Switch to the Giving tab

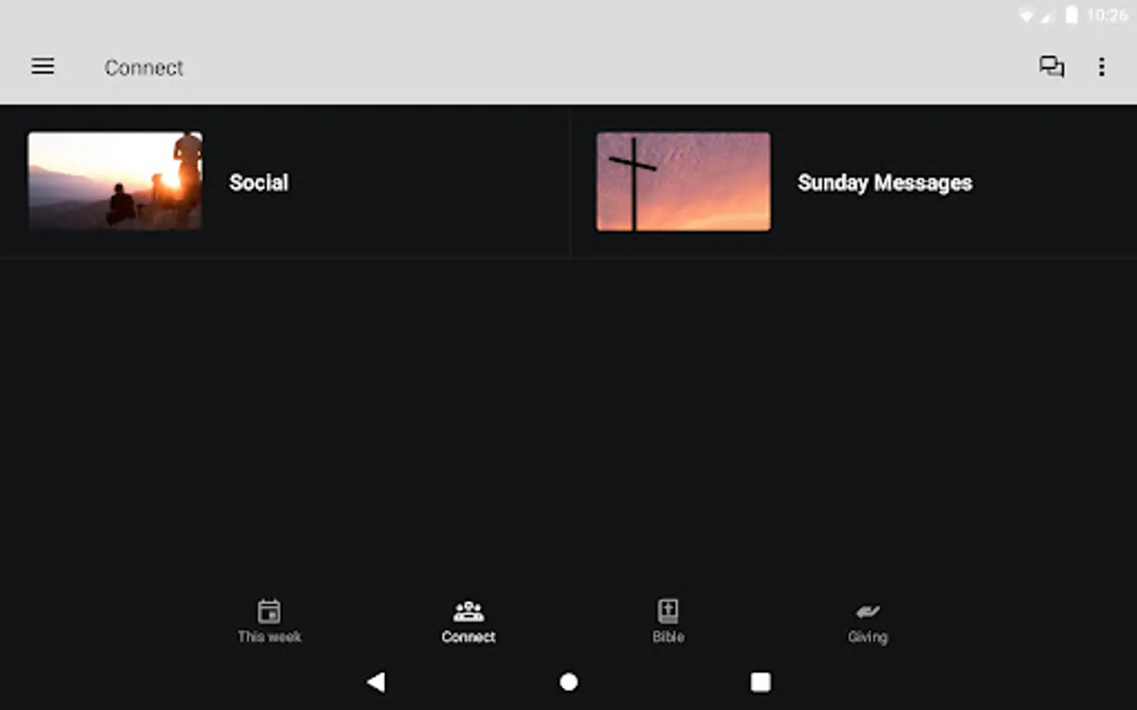pos(868,622)
